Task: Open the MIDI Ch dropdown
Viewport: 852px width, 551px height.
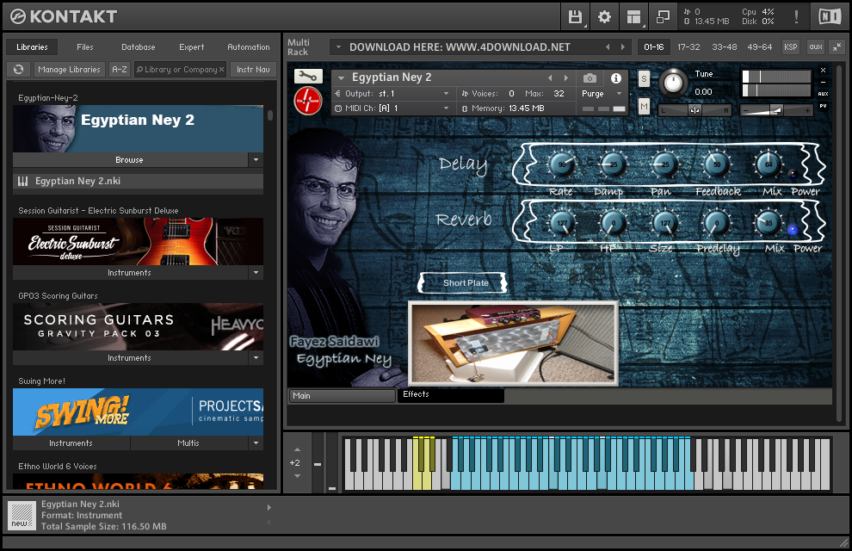Action: [446, 108]
